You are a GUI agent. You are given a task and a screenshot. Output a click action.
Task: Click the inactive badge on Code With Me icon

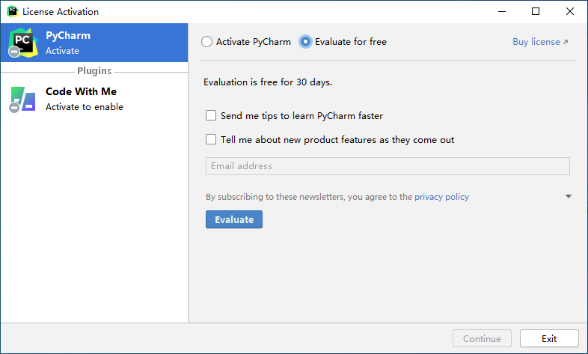click(x=14, y=108)
